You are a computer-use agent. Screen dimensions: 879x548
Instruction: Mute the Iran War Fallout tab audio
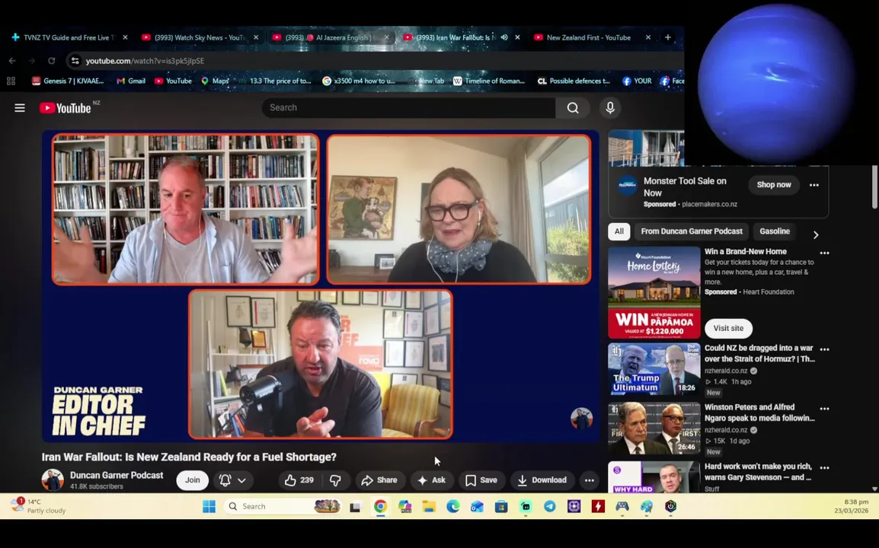point(504,37)
